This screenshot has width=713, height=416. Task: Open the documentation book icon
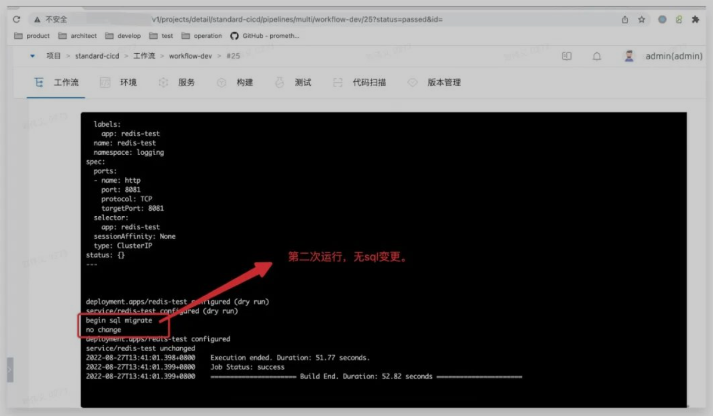pos(567,56)
